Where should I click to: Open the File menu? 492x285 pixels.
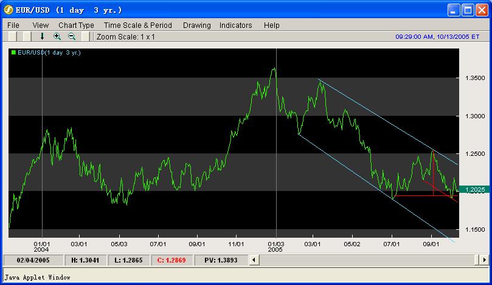(x=13, y=25)
